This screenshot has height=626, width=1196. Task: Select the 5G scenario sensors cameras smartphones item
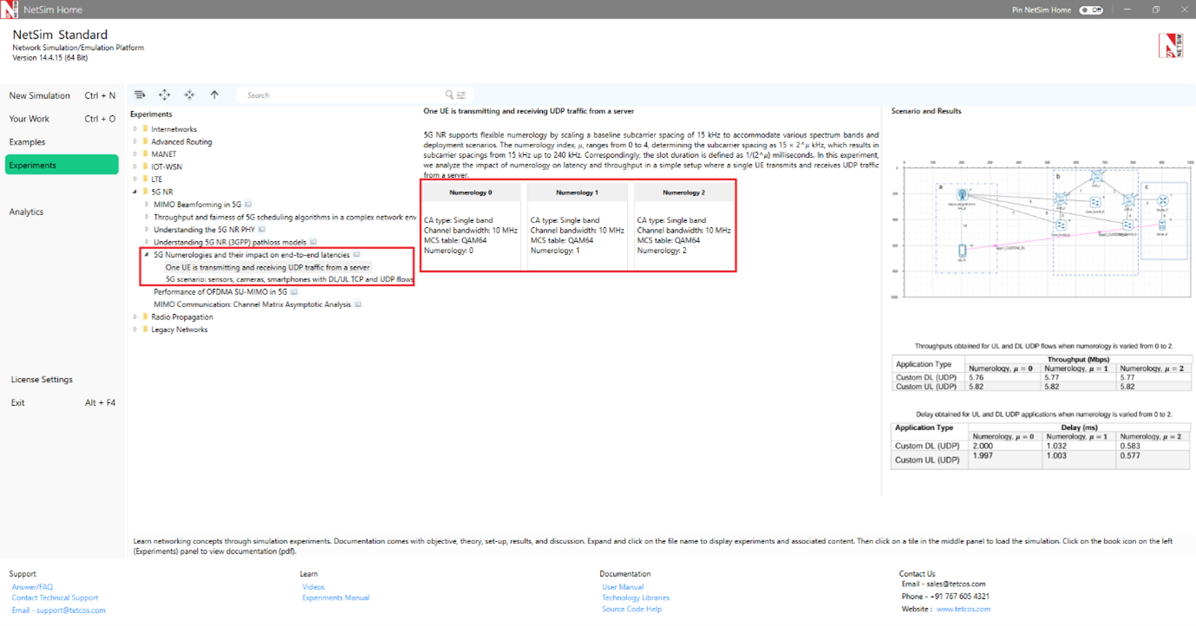(x=289, y=279)
